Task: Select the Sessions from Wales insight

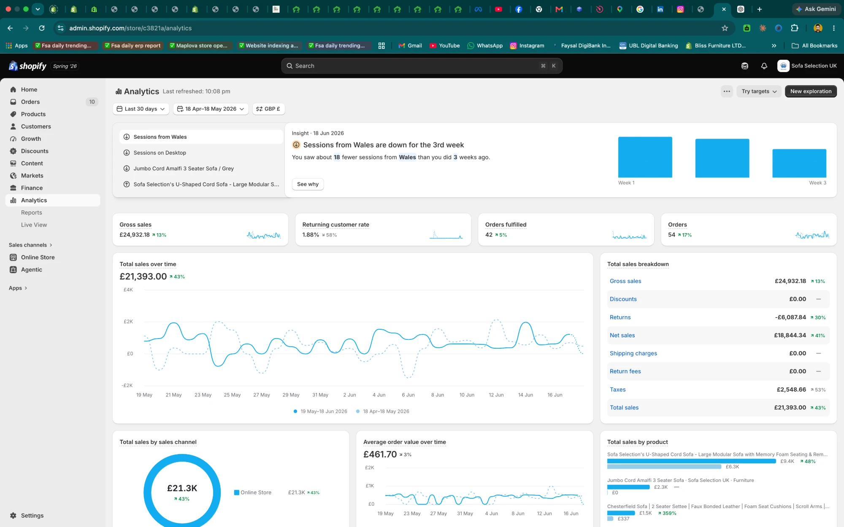Action: [201, 137]
